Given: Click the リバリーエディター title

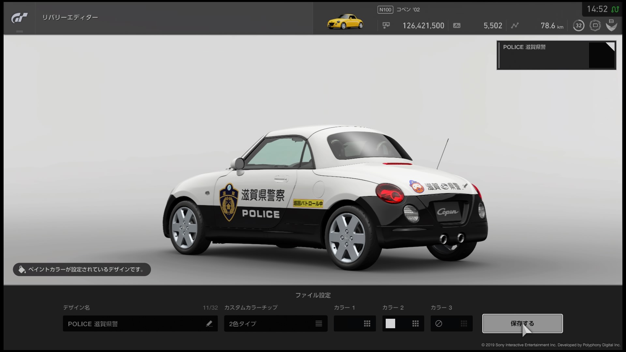Looking at the screenshot, I should tap(70, 18).
